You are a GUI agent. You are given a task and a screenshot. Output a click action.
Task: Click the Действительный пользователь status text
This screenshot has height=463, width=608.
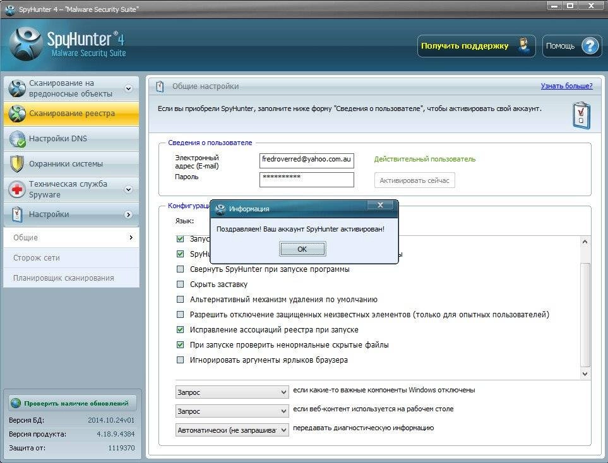[x=425, y=159]
